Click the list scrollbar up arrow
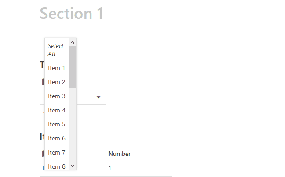Screen dimensions: 285x177 coord(73,43)
